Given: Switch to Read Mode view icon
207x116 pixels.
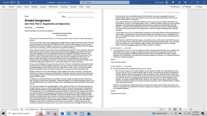Looking at the screenshot, I should pyautogui.click(x=170, y=109).
